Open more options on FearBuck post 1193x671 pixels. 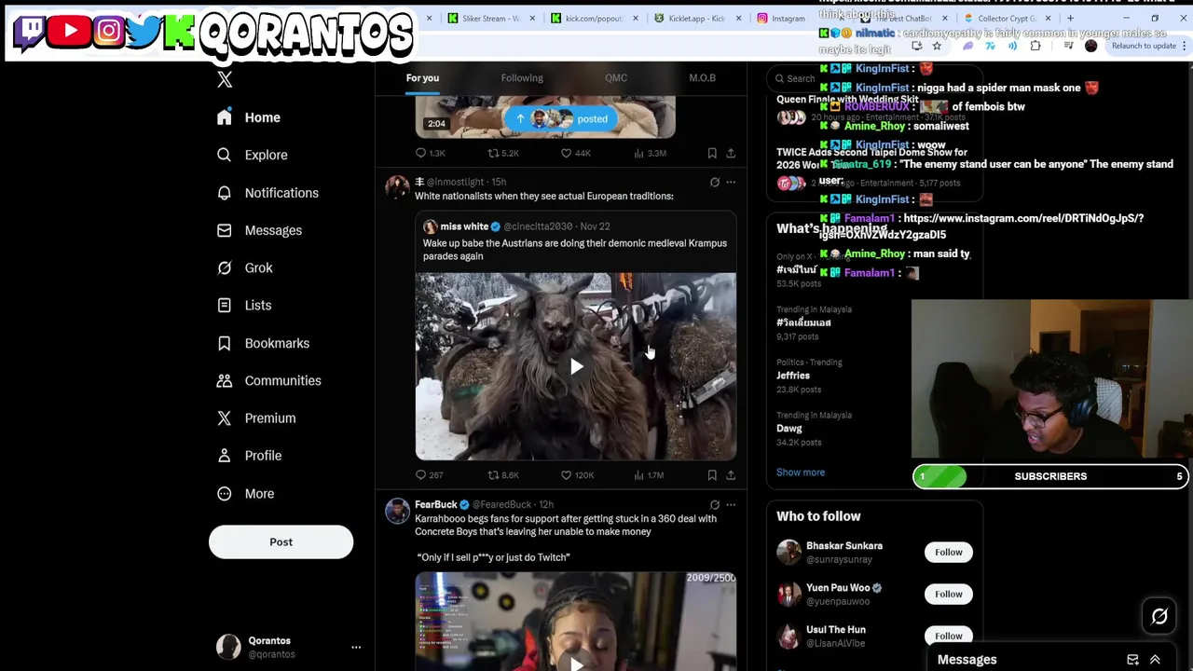731,505
